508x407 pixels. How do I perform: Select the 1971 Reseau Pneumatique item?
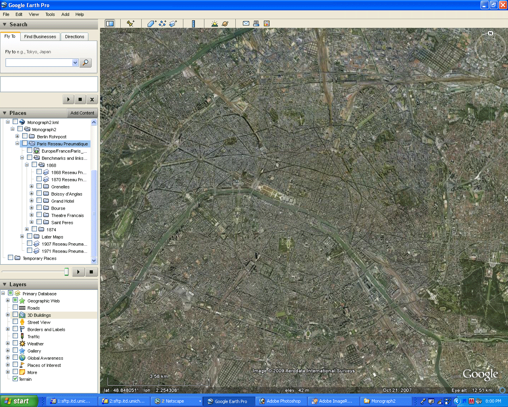tap(64, 251)
